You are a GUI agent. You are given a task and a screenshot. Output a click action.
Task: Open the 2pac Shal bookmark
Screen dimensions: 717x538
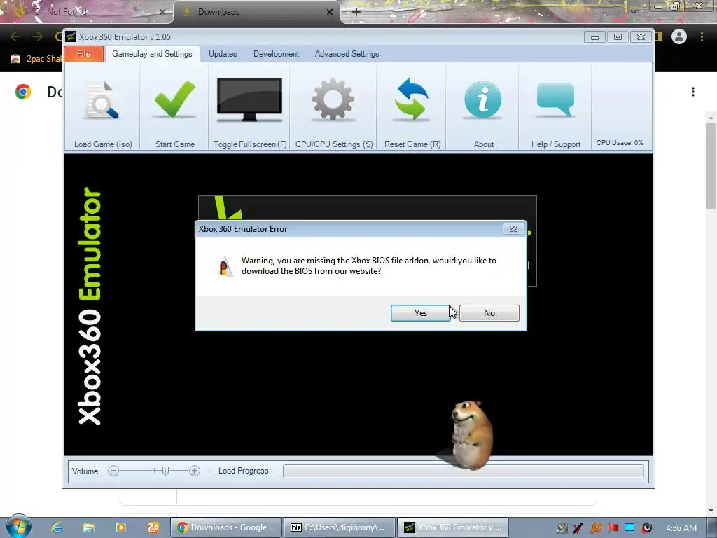[36, 59]
